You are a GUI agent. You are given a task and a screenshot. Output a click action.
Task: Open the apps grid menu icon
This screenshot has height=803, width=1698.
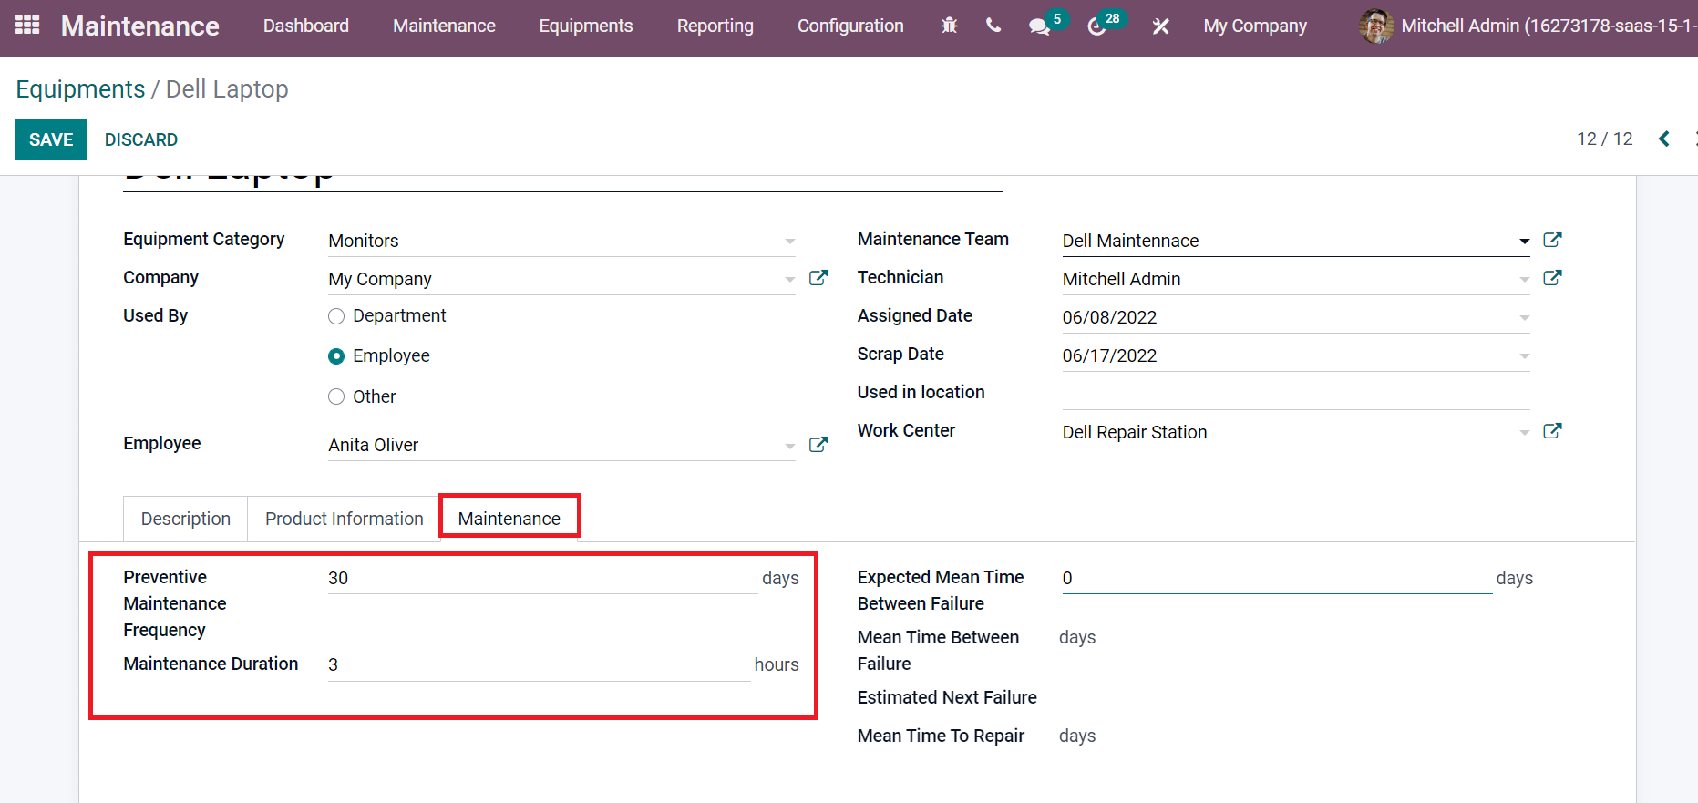tap(27, 25)
